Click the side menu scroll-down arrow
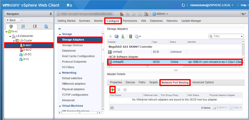Screen dimensions: 249x120 pos(103,109)
